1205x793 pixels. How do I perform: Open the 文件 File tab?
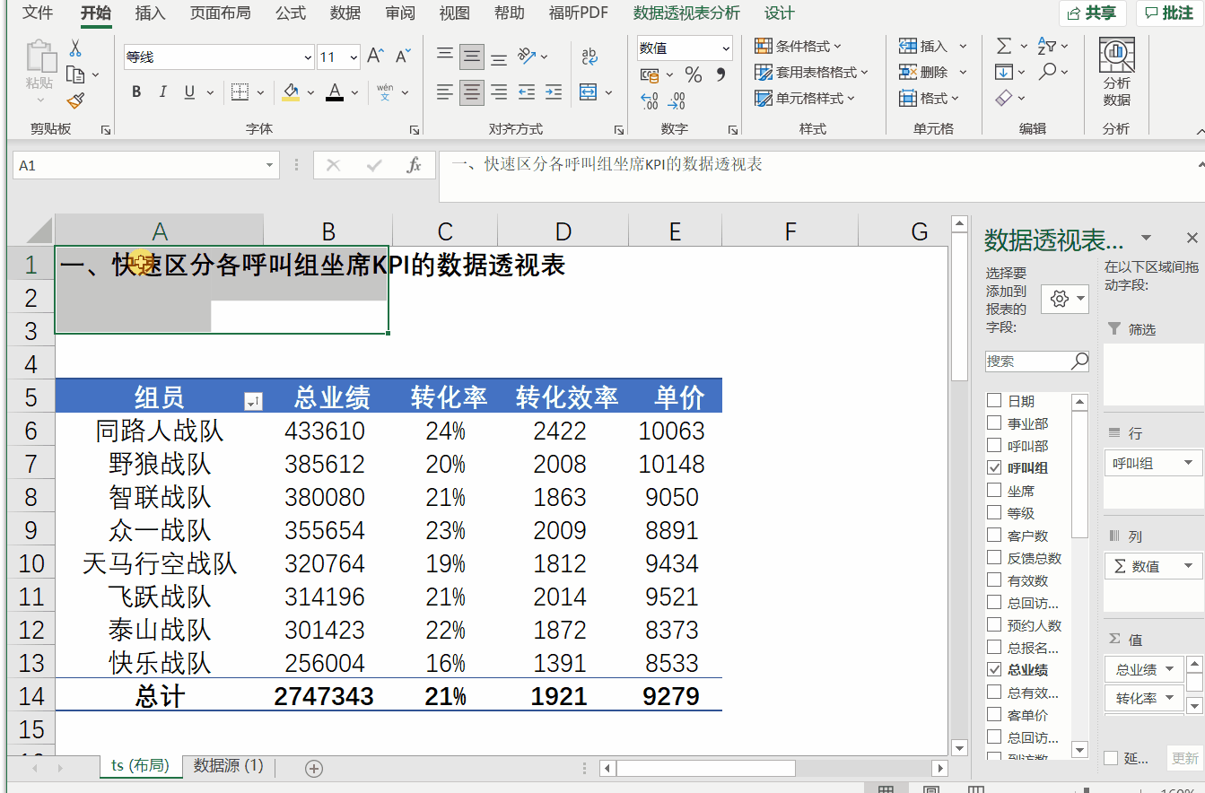[x=38, y=13]
